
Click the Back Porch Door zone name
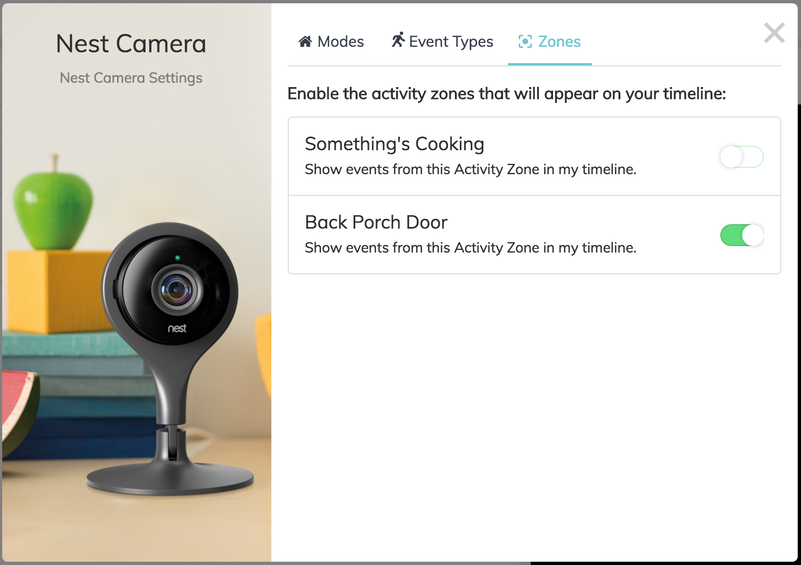(x=376, y=222)
